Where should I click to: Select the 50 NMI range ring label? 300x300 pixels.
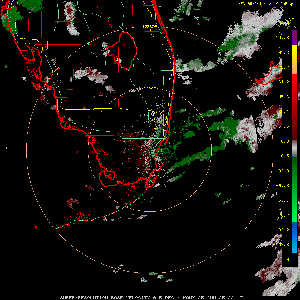click(x=150, y=88)
